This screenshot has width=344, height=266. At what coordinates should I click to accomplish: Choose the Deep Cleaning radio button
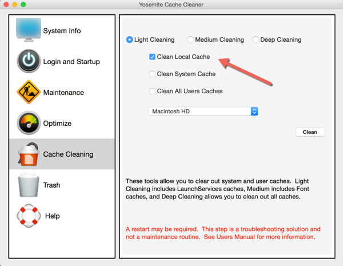[255, 40]
